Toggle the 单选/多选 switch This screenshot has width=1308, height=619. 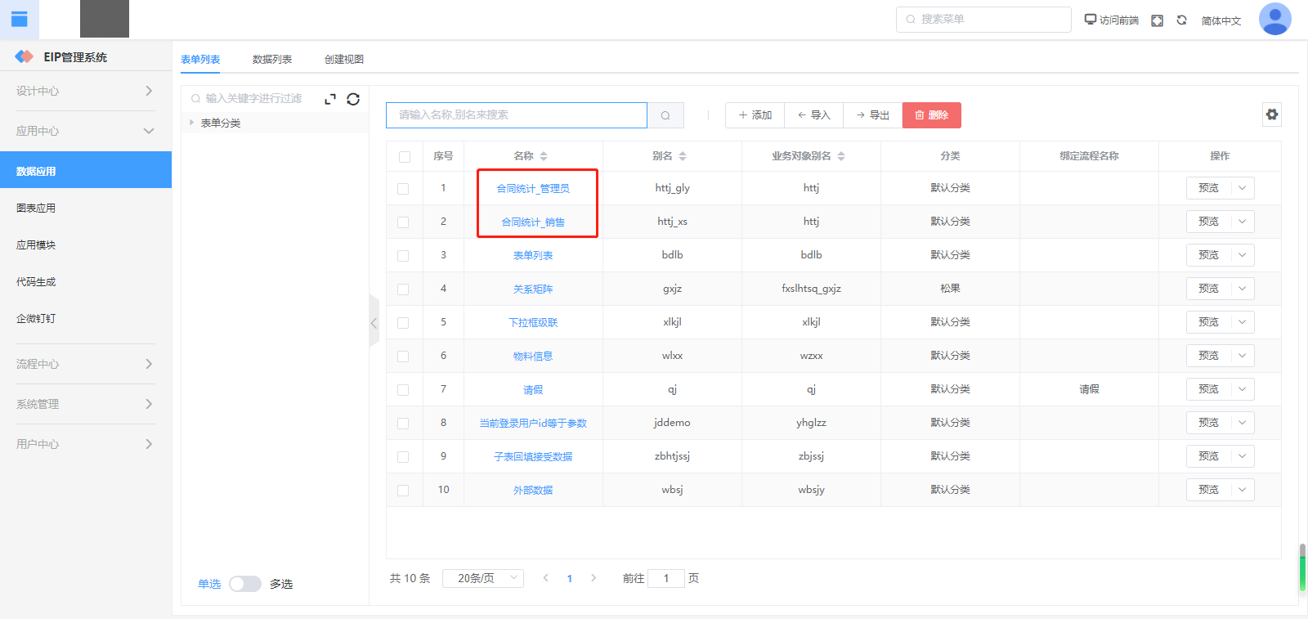pos(244,584)
